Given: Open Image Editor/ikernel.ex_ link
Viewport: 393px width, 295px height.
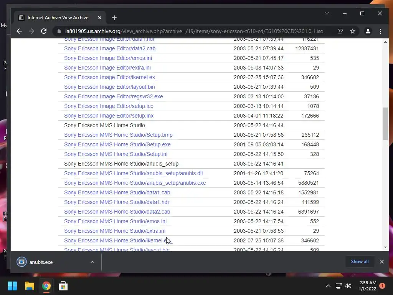Looking at the screenshot, I should coord(111,77).
